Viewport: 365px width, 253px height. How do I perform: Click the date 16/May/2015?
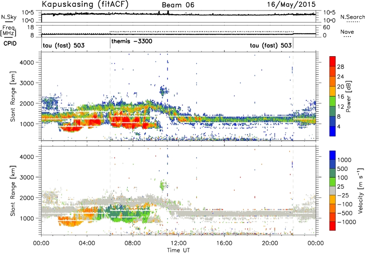point(291,5)
